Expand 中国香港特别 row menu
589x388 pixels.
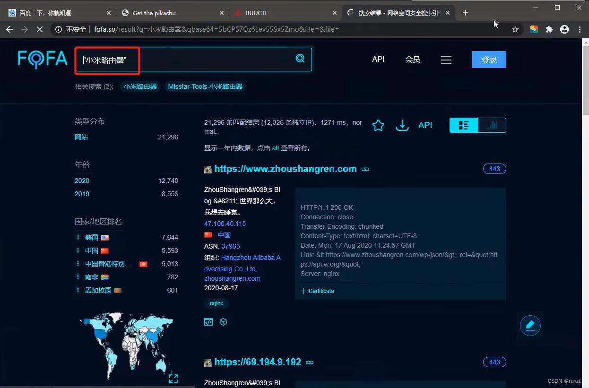pyautogui.click(x=78, y=264)
